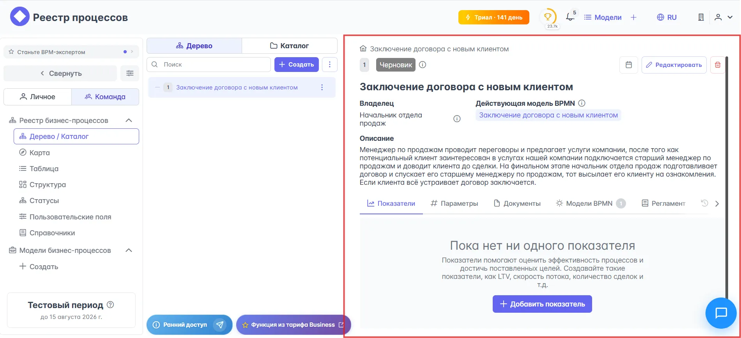This screenshot has width=741, height=338.
Task: Switch to Личное view
Action: [37, 97]
